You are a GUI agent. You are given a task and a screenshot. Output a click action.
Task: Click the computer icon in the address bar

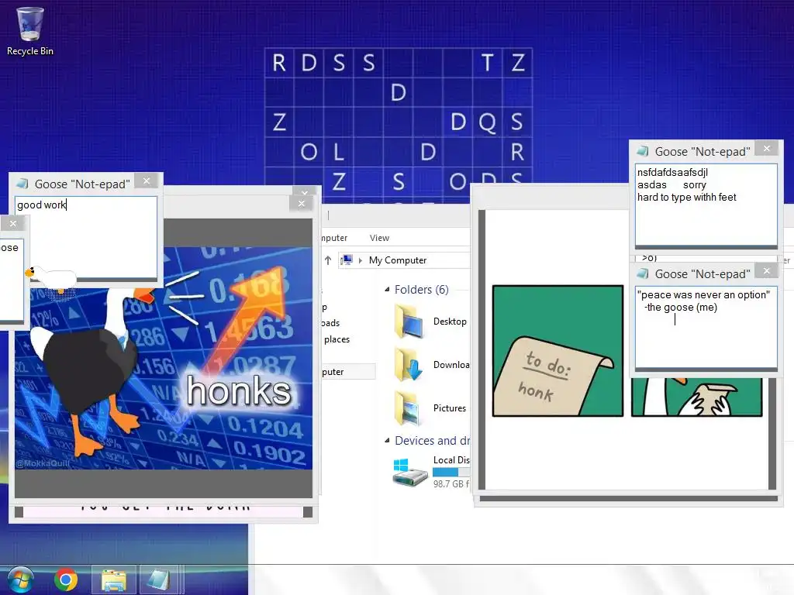347,260
